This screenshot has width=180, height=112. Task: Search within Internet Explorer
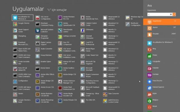(161, 88)
